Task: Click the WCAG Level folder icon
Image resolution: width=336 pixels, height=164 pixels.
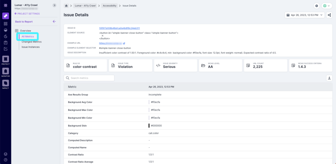Action: pyautogui.click(x=203, y=65)
